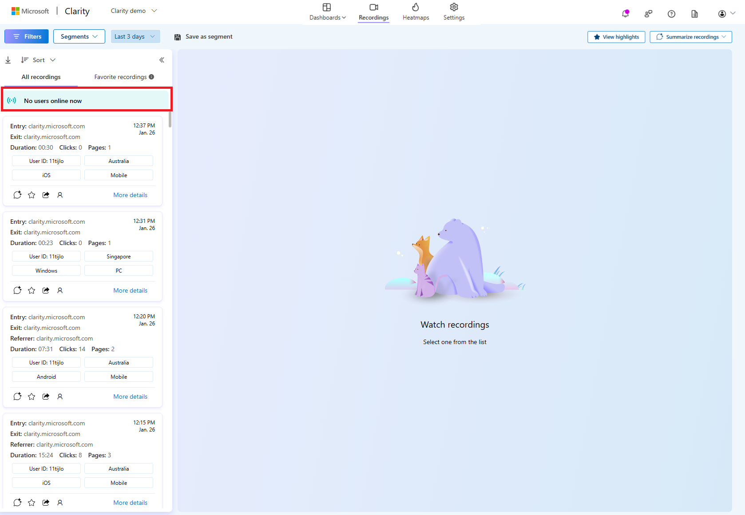Favorite the 12:20 PM recording with star
Image resolution: width=745 pixels, height=515 pixels.
(x=32, y=396)
